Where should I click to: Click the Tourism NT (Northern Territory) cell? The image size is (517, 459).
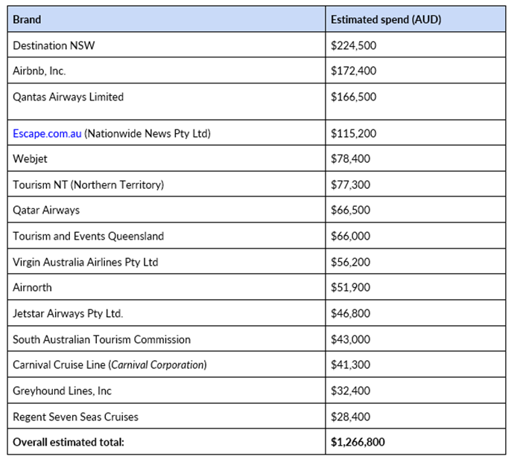point(88,184)
